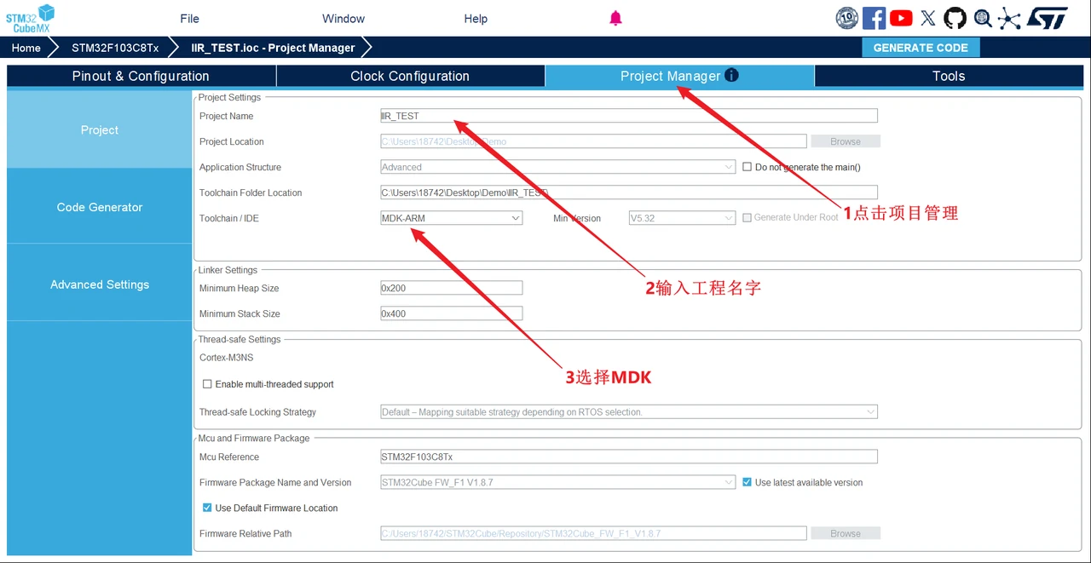The width and height of the screenshot is (1091, 563).
Task: Open the Toolchain / IDE dropdown
Action: 451,218
